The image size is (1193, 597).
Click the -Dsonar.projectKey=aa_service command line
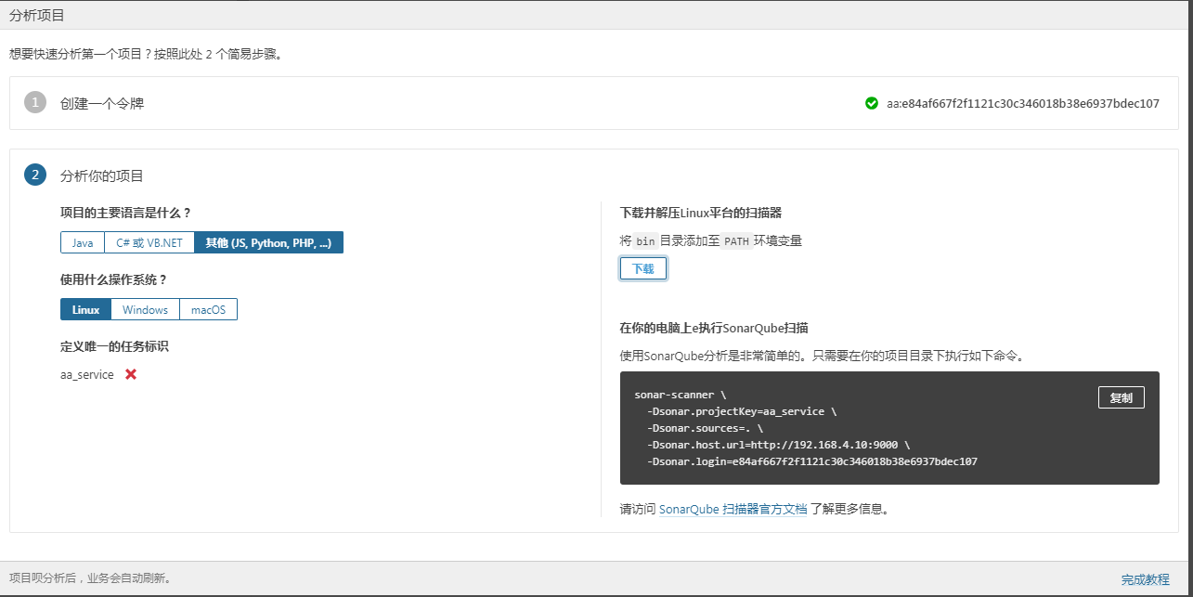click(742, 411)
